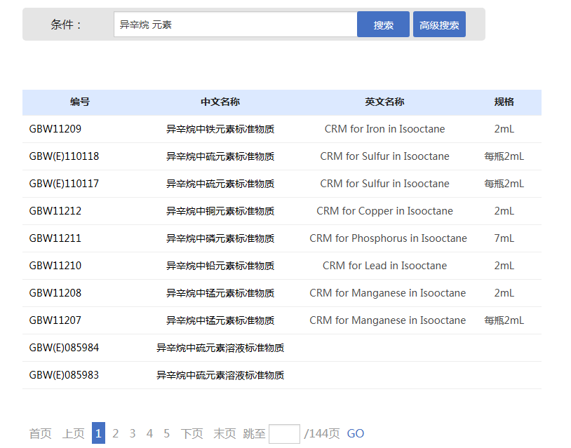The height and width of the screenshot is (448, 571).
Task: Click 异辛烷中铜元素标准物质 name
Action: pos(220,211)
